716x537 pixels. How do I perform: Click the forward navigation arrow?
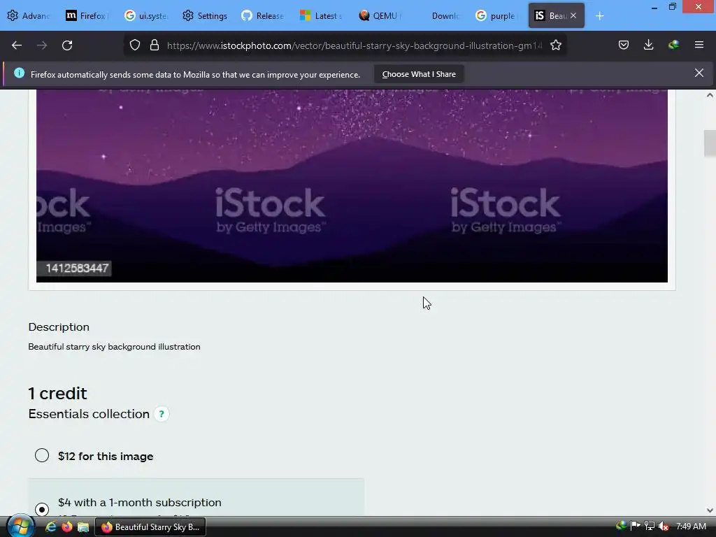42,45
